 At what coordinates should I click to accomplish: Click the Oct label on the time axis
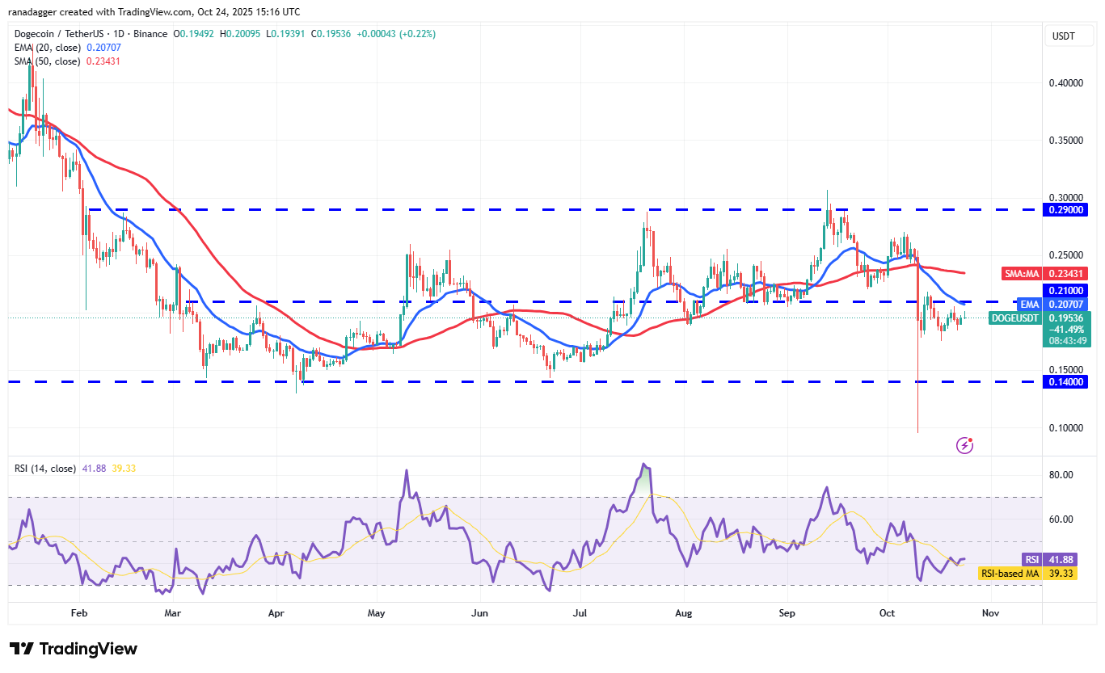[887, 613]
